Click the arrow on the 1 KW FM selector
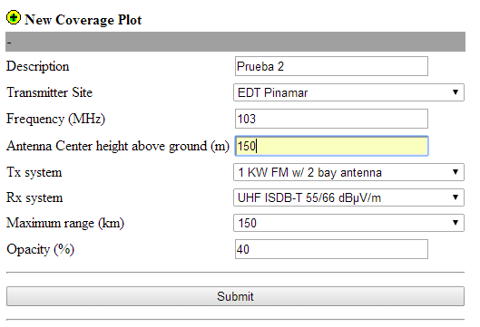 coord(456,172)
